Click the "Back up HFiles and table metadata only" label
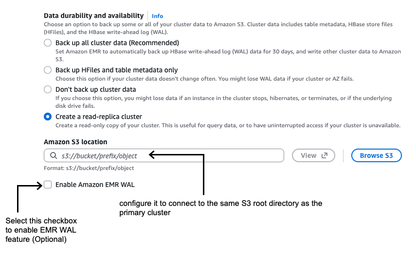The height and width of the screenshot is (254, 416). [x=117, y=70]
